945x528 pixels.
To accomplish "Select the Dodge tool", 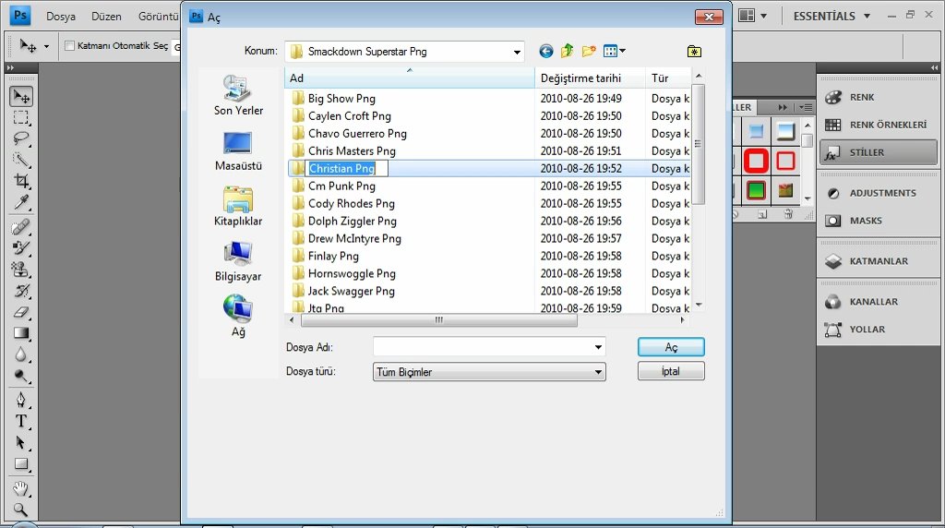I will [x=21, y=376].
